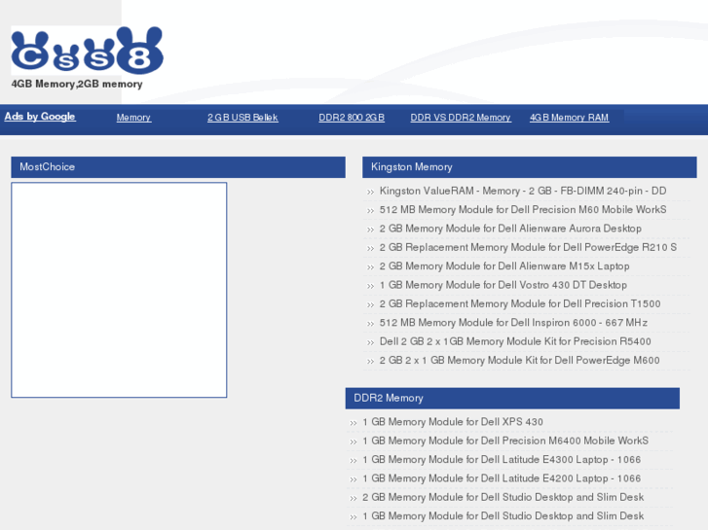Screen dimensions: 708x530
Task: Click arrow bullet beside Dell XPS 430 item
Action: click(354, 423)
